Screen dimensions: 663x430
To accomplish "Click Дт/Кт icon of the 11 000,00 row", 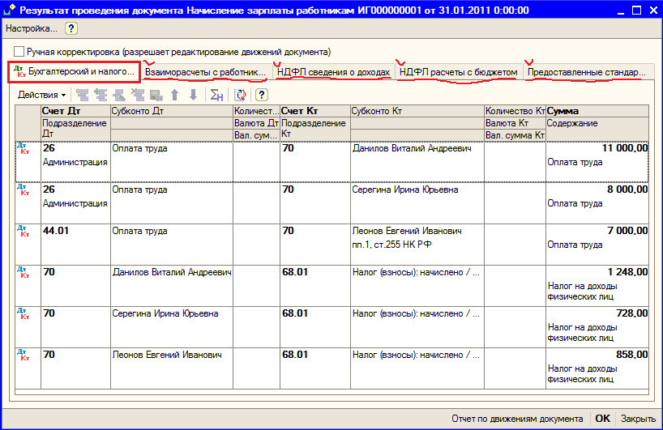I will pyautogui.click(x=22, y=148).
